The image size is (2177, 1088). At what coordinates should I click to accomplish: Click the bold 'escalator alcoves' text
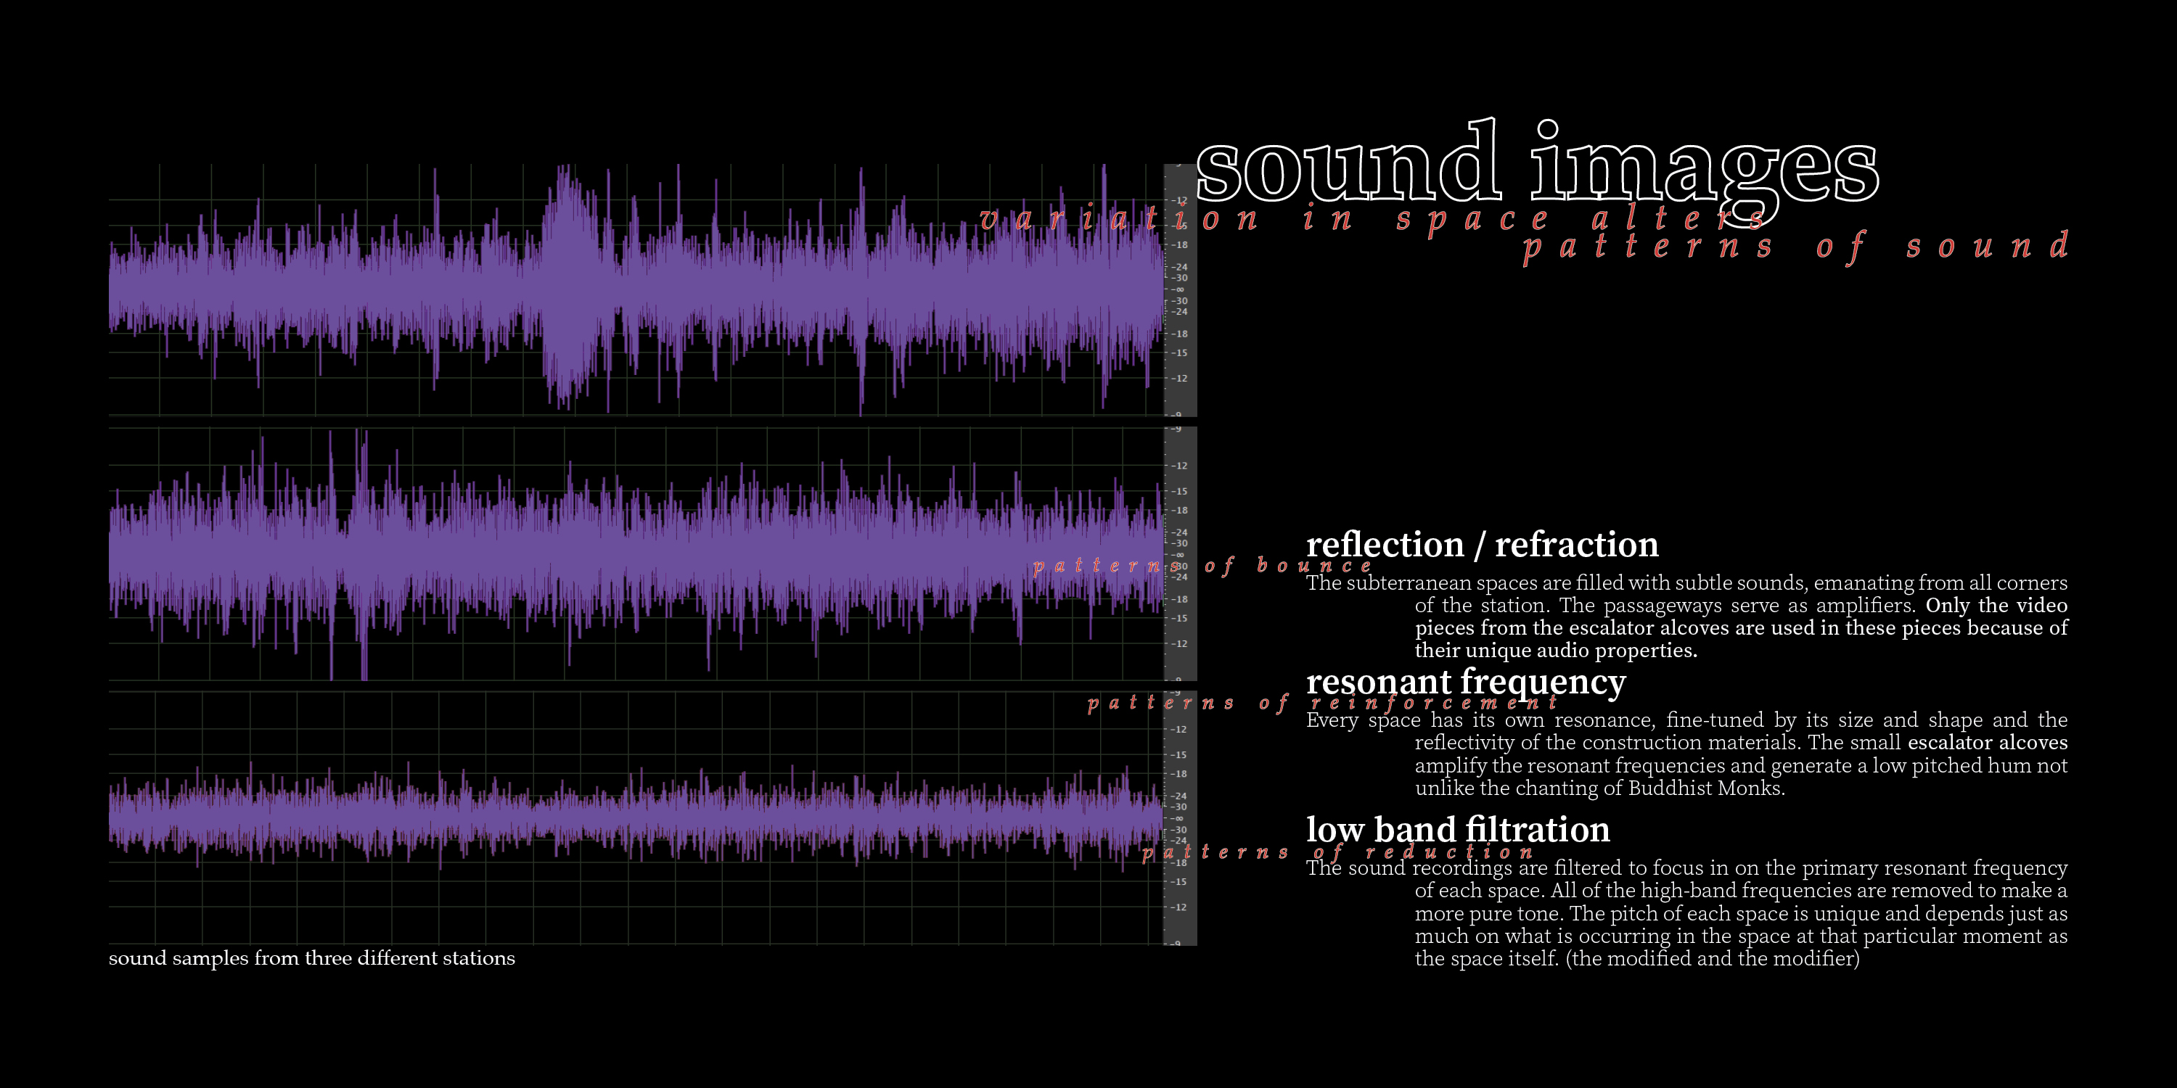click(1987, 743)
